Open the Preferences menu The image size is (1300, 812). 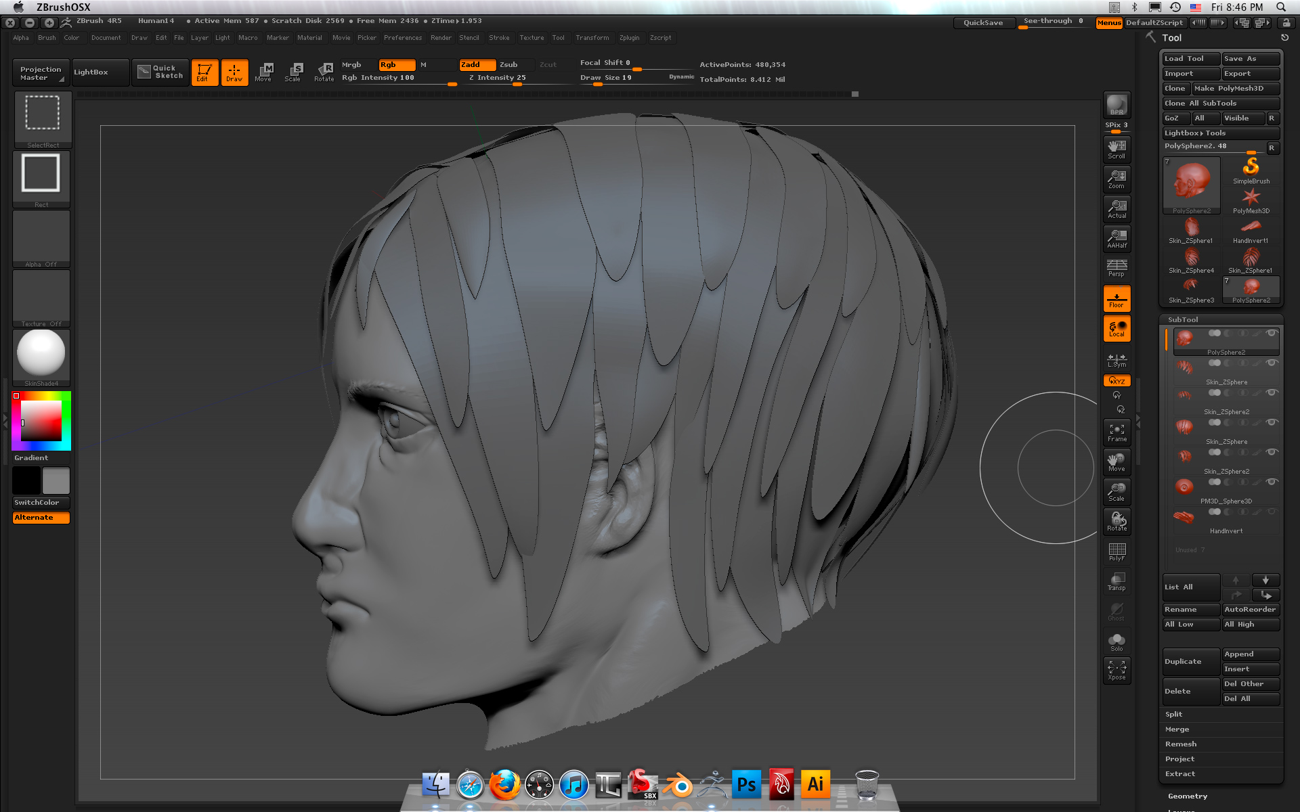(x=403, y=38)
